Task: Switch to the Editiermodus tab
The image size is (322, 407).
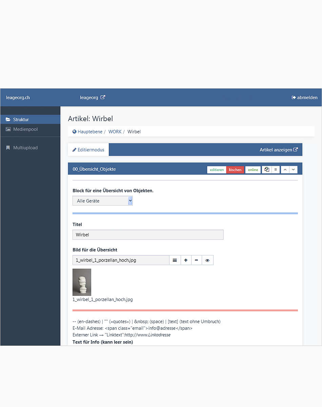Action: 88,150
